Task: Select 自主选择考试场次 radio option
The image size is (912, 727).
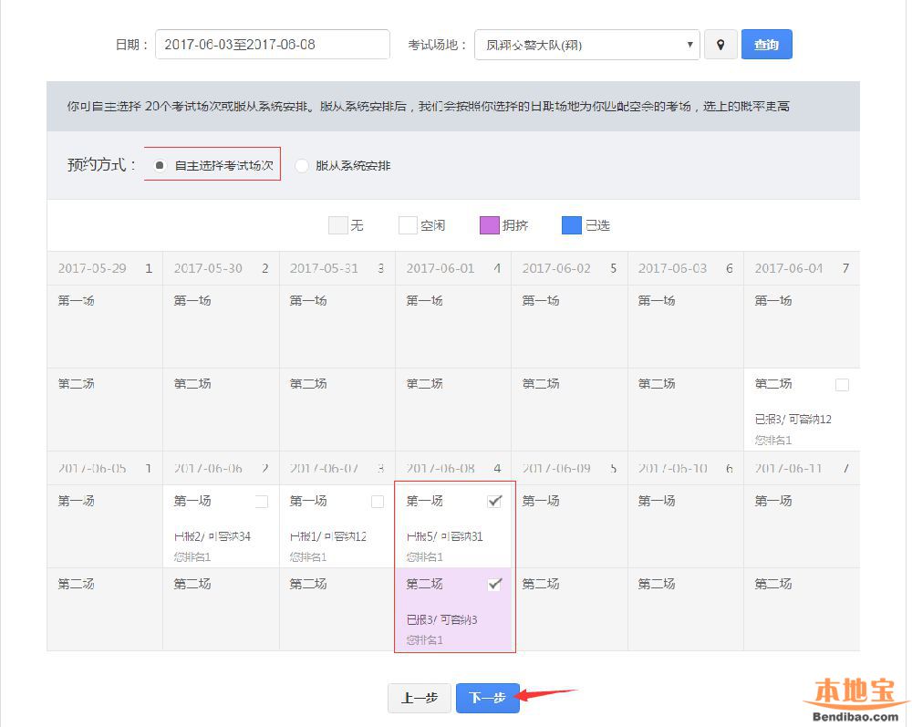Action: (x=160, y=165)
